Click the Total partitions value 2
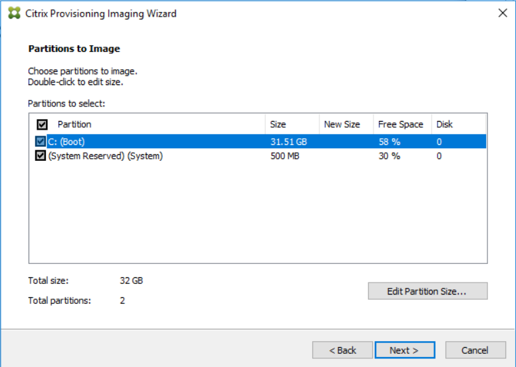The width and height of the screenshot is (516, 367). [123, 301]
